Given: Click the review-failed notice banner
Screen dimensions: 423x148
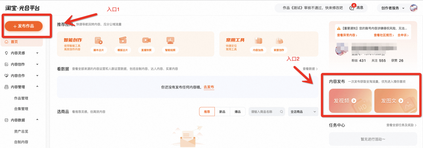Looking at the screenshot, I should (313, 8).
